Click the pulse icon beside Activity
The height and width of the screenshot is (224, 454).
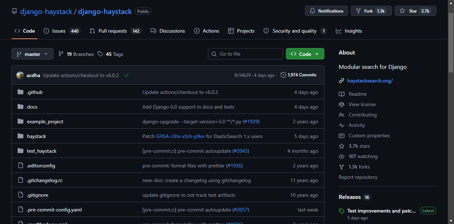point(342,125)
